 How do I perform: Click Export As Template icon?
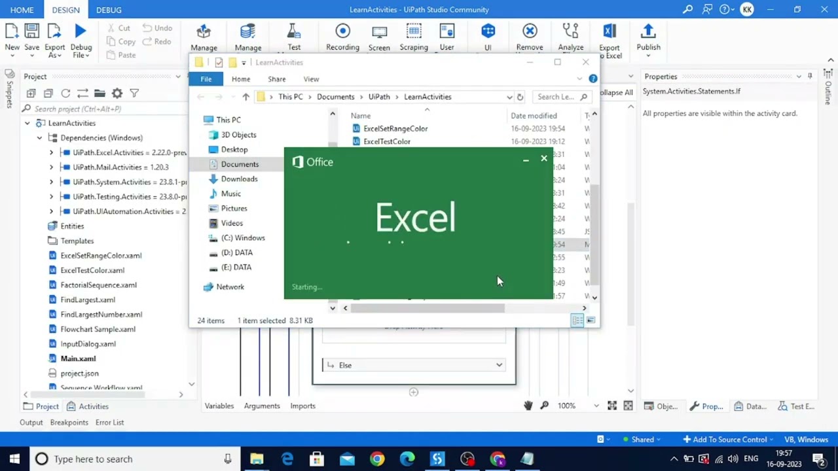click(54, 31)
